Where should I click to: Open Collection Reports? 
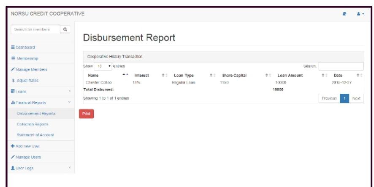41,124
